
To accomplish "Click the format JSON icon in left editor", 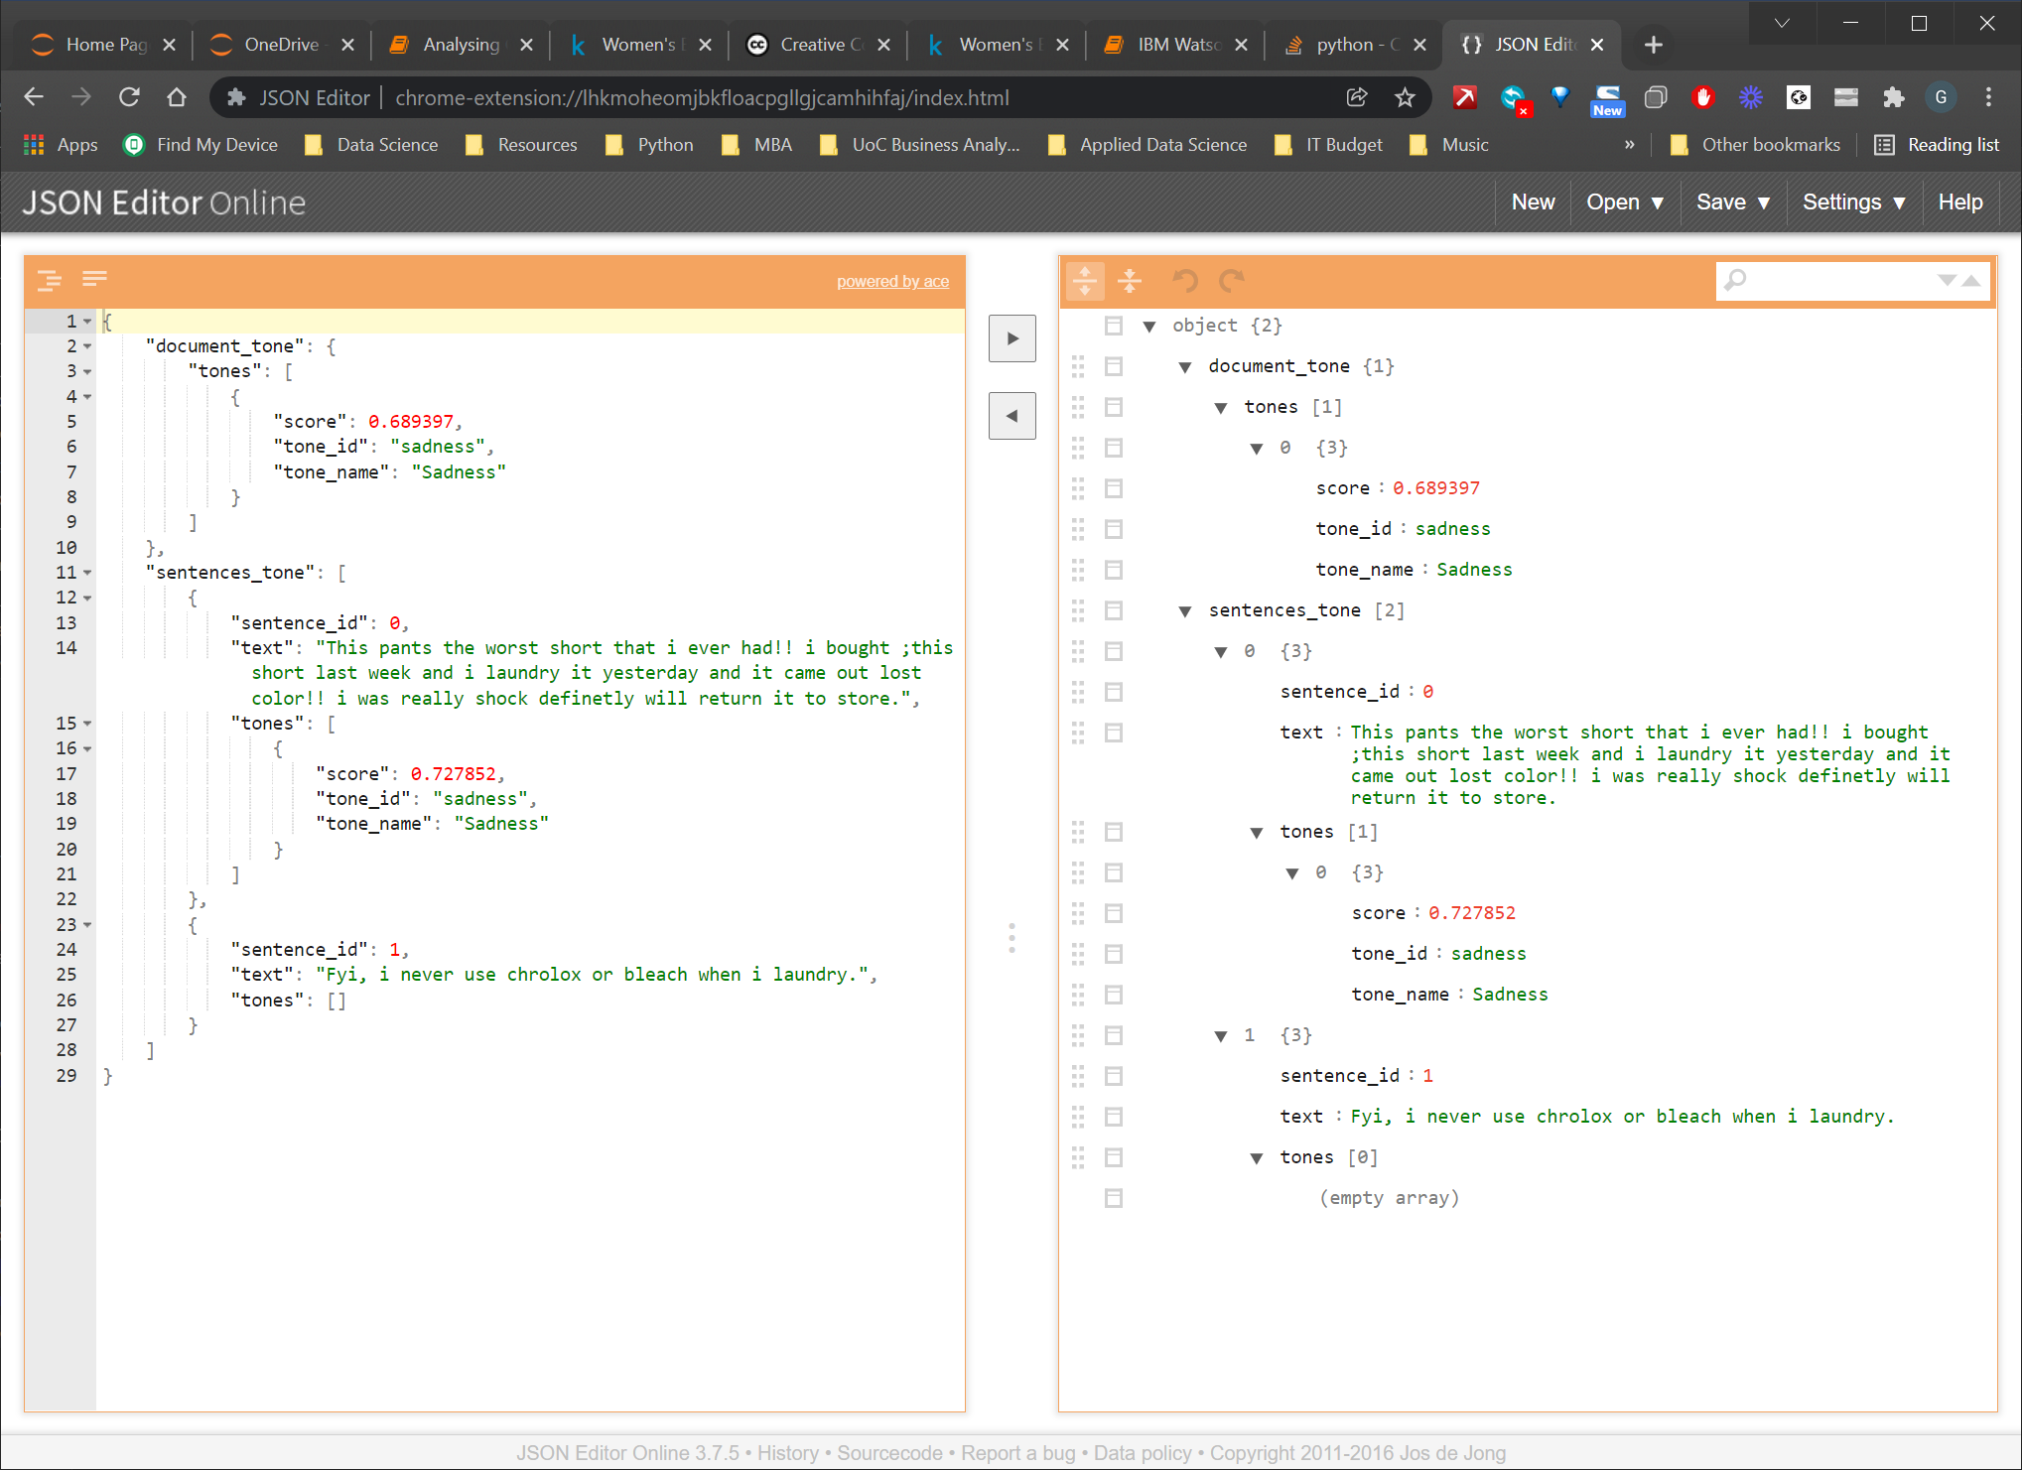I will 49,281.
